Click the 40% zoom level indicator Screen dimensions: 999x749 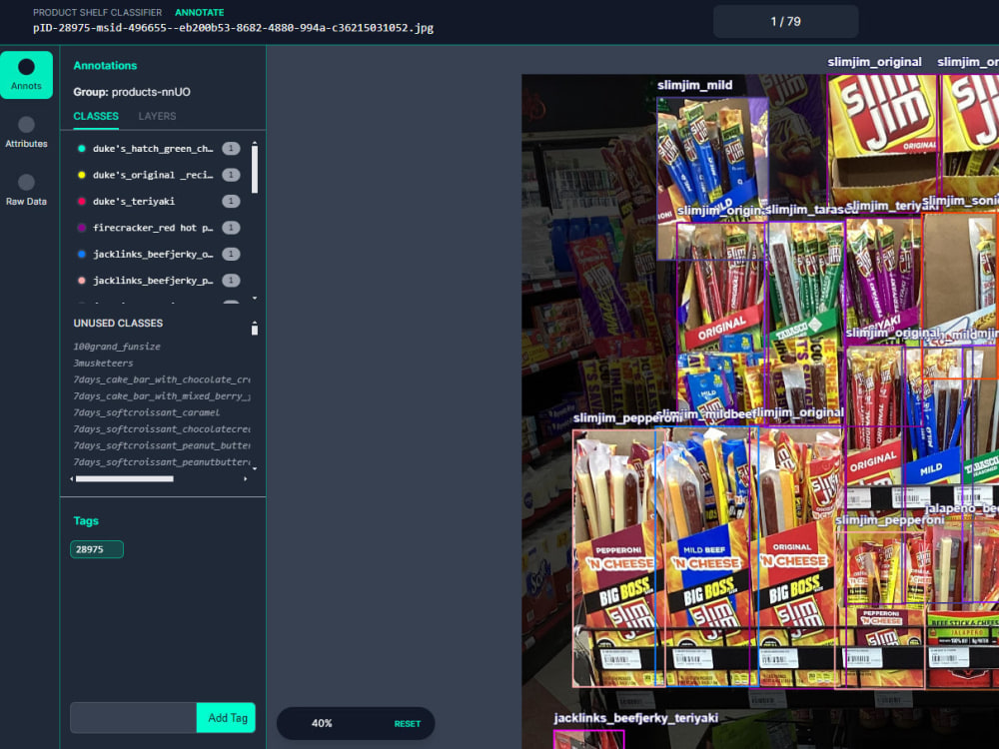(322, 723)
